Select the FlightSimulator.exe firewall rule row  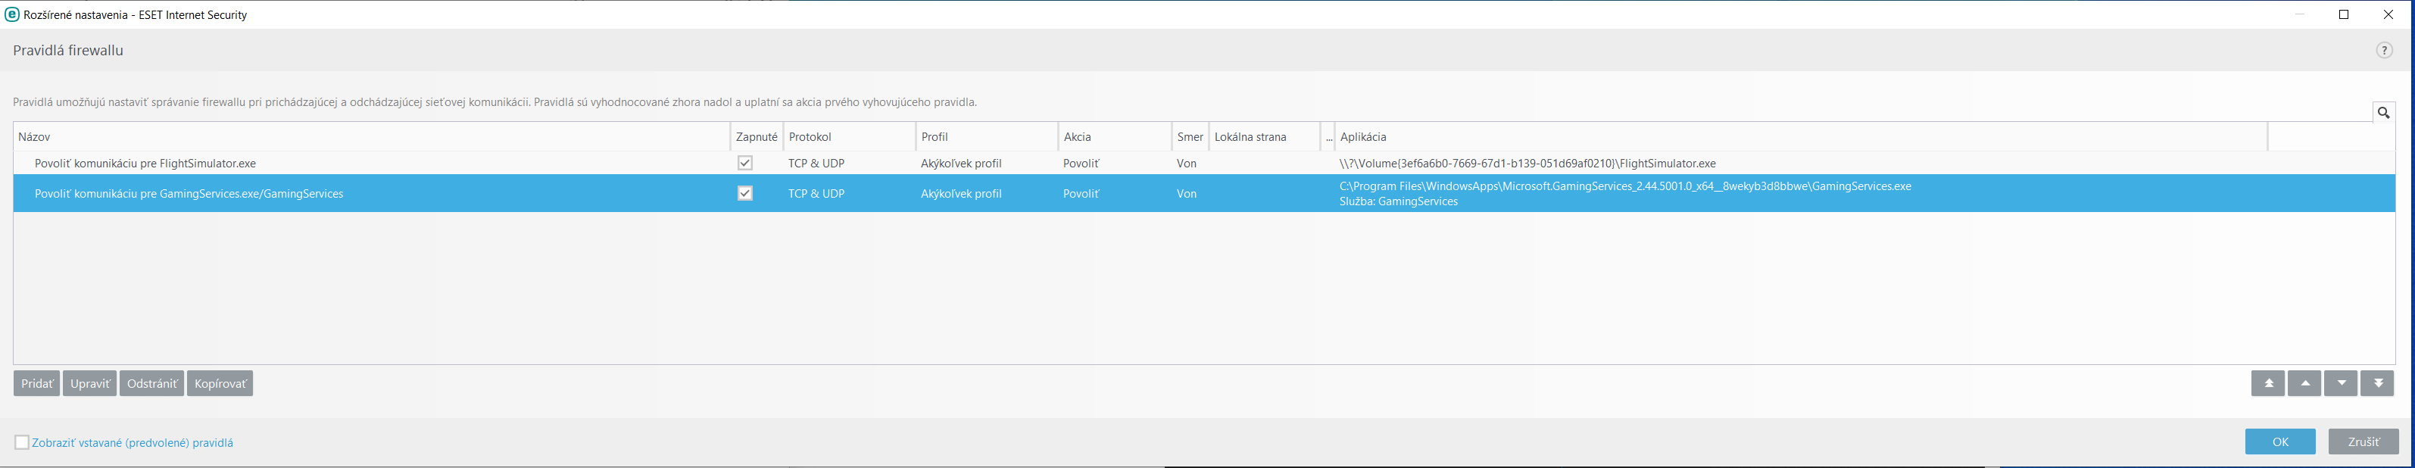375,163
